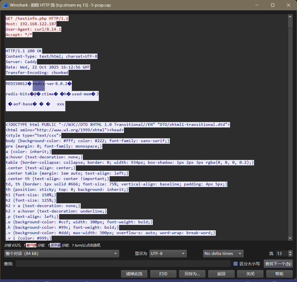Click the .h {background-color: #99c line

(x=62, y=227)
